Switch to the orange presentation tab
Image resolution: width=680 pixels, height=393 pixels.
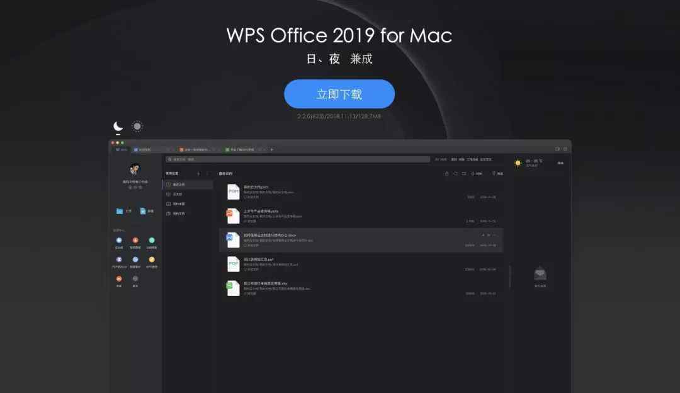[x=197, y=150]
